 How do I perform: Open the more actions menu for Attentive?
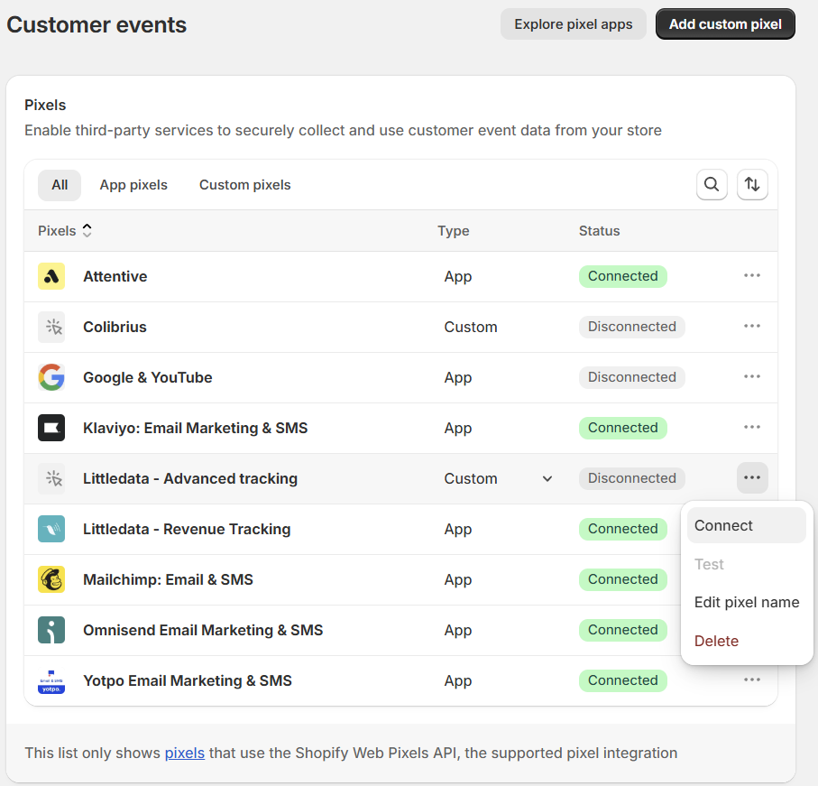(752, 275)
